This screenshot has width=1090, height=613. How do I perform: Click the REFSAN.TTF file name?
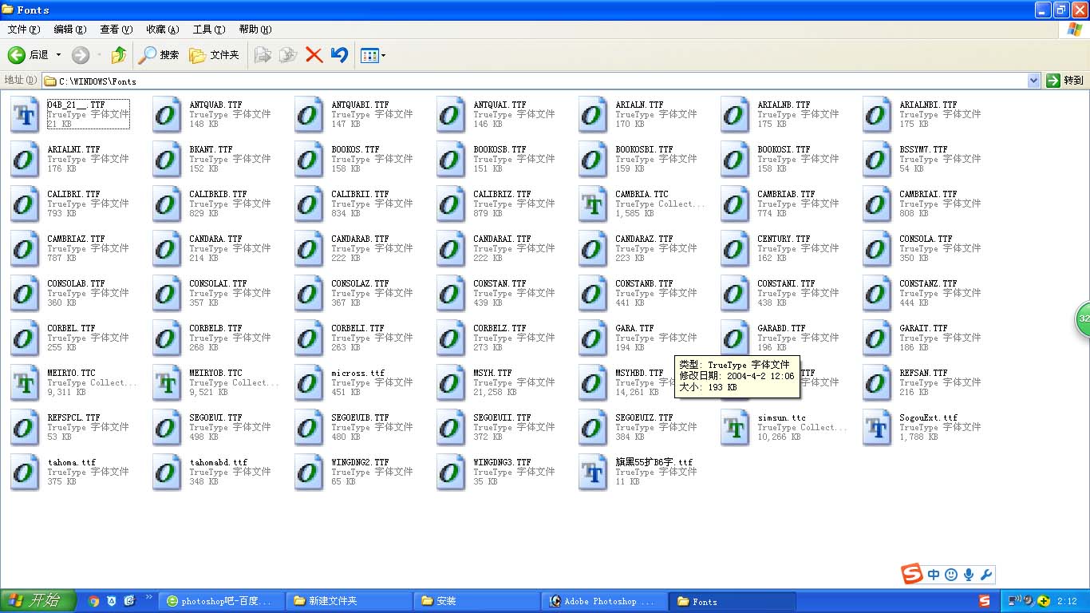(x=923, y=373)
